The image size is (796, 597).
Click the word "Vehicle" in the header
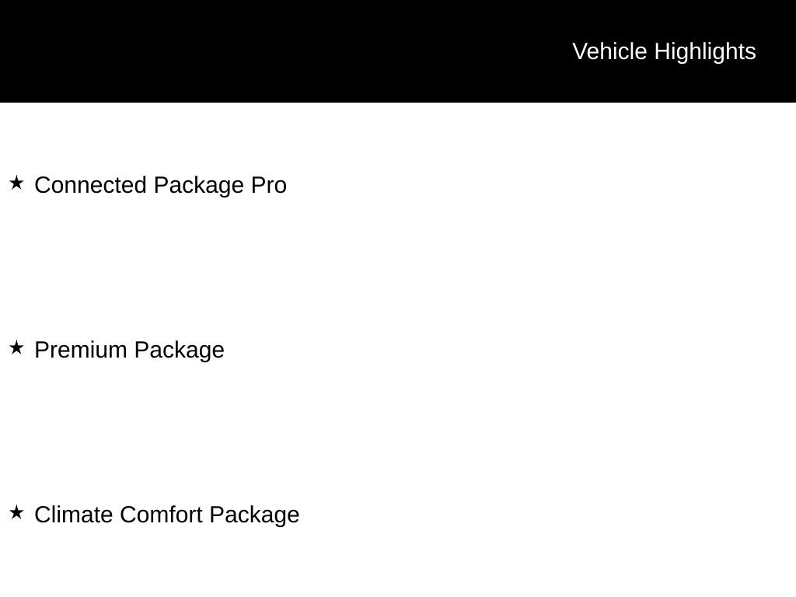coord(609,51)
